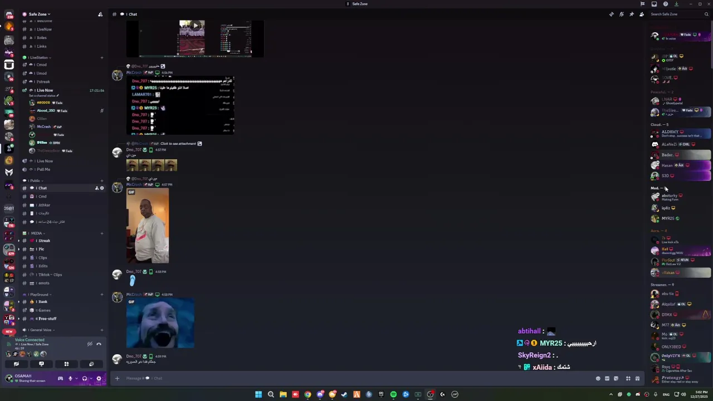Click game controller icon in user panel

pos(60,379)
